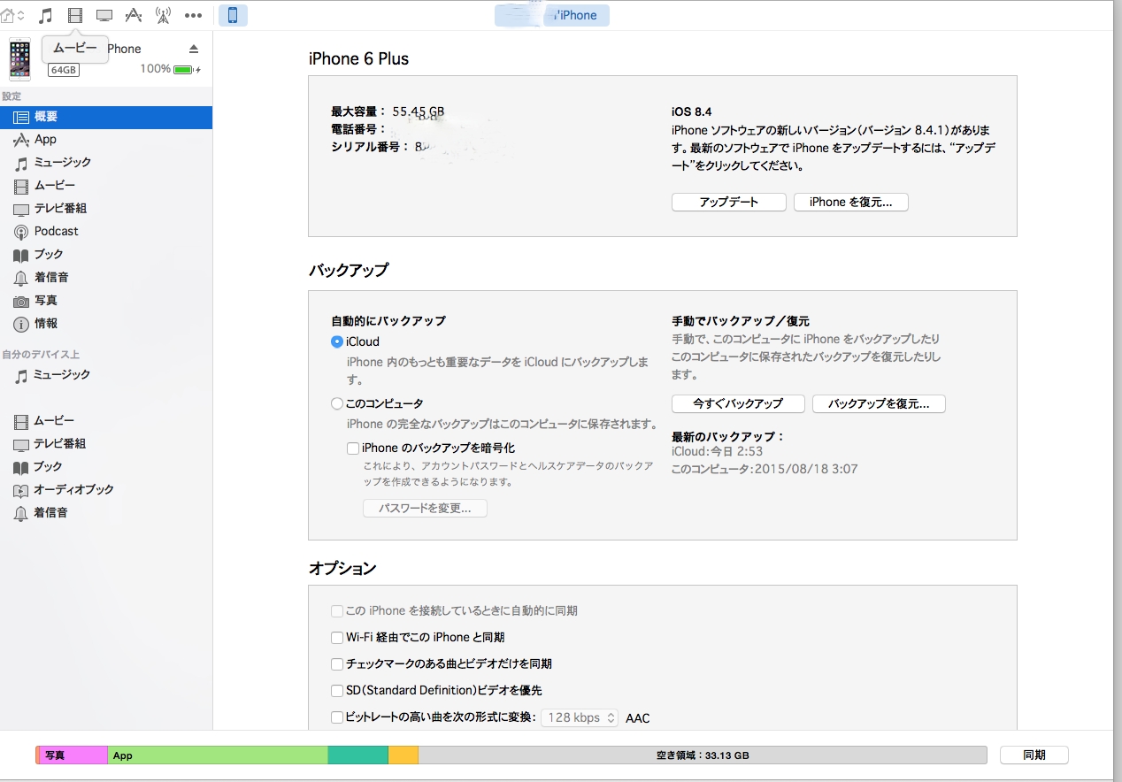Open the home/library switcher icon
This screenshot has width=1122, height=782.
point(12,15)
